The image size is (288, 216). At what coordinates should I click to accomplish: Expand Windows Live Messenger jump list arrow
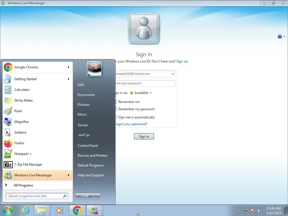point(69,175)
